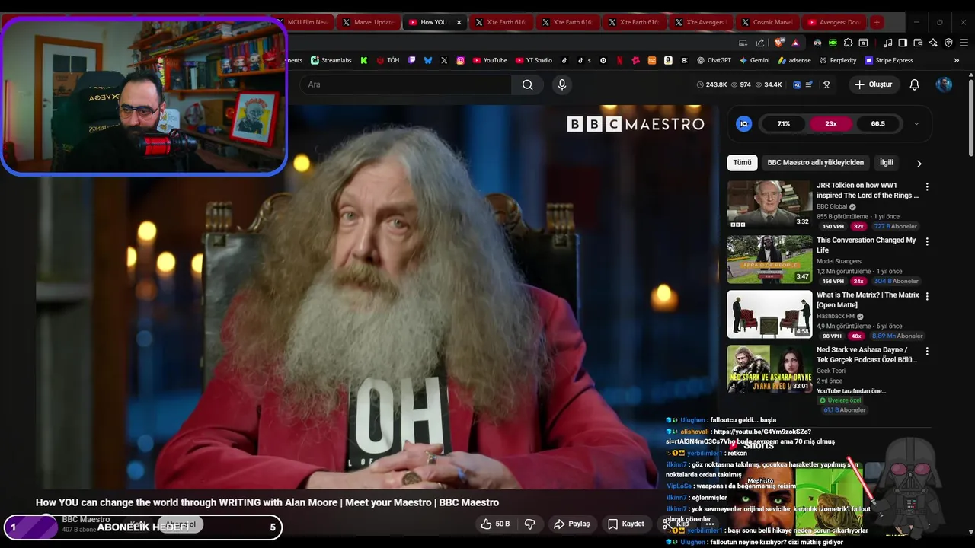
Task: Select the Tümü filter chip
Action: click(x=742, y=162)
